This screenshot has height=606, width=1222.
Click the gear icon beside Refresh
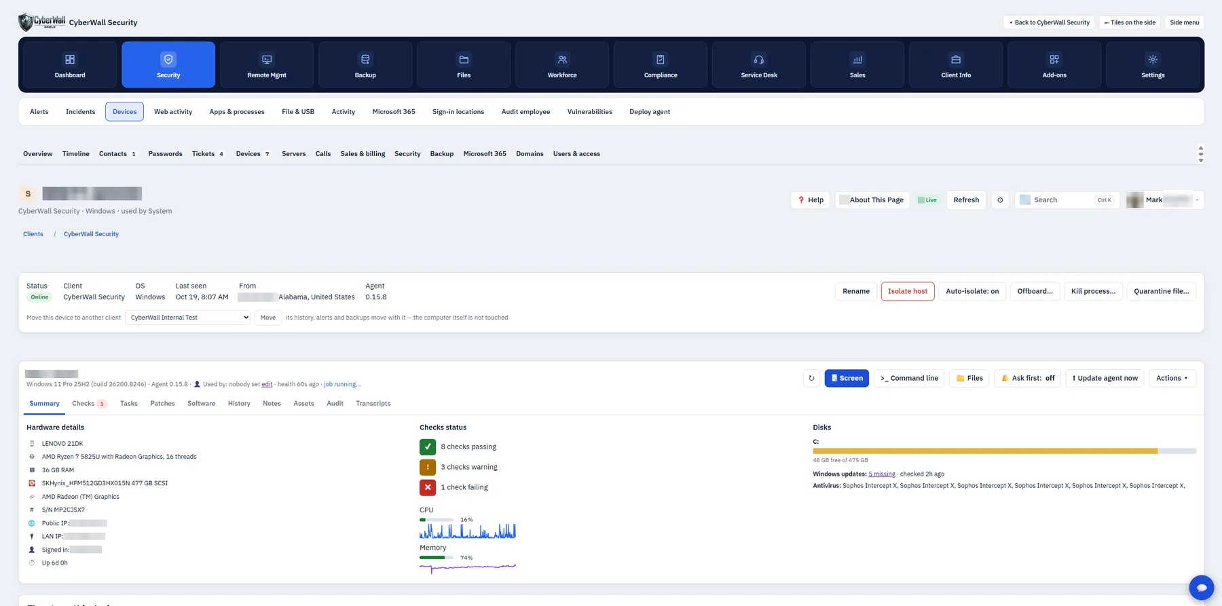pyautogui.click(x=1000, y=200)
